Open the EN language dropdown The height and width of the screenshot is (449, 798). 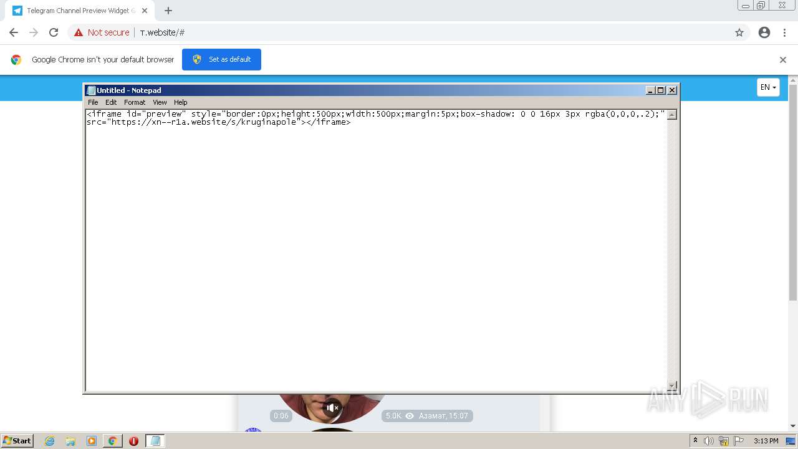pyautogui.click(x=768, y=87)
